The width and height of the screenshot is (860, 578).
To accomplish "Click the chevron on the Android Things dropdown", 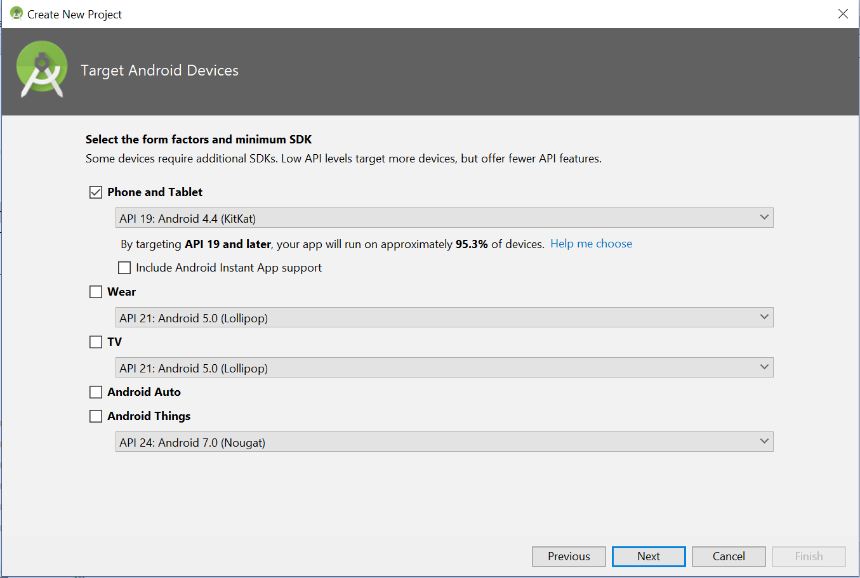I will coord(764,441).
